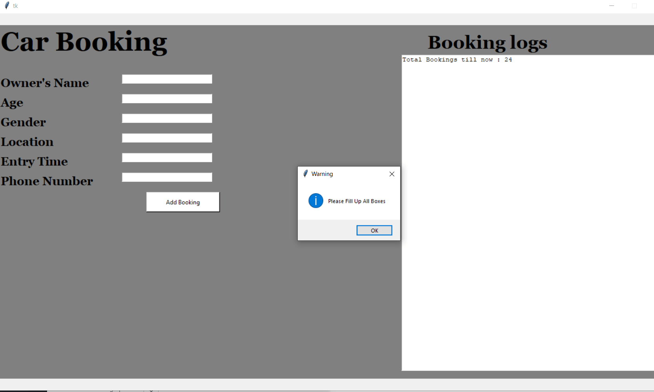The image size is (654, 392).
Task: Click the Tkinter feather icon in the title bar
Action: (7, 5)
